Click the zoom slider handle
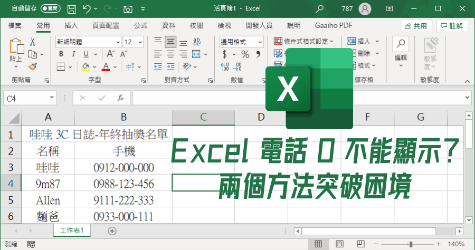The image size is (475, 250). 411,244
